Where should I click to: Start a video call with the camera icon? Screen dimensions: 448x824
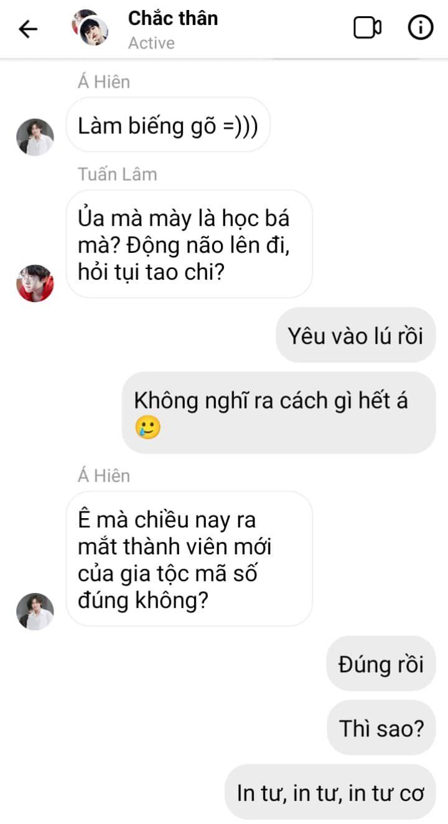pos(368,28)
